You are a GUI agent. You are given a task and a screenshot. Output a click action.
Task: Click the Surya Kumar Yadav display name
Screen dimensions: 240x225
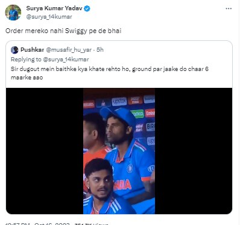click(x=54, y=8)
